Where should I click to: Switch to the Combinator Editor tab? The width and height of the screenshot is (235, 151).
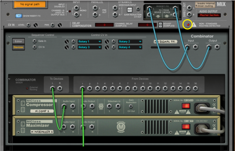coord(18,41)
